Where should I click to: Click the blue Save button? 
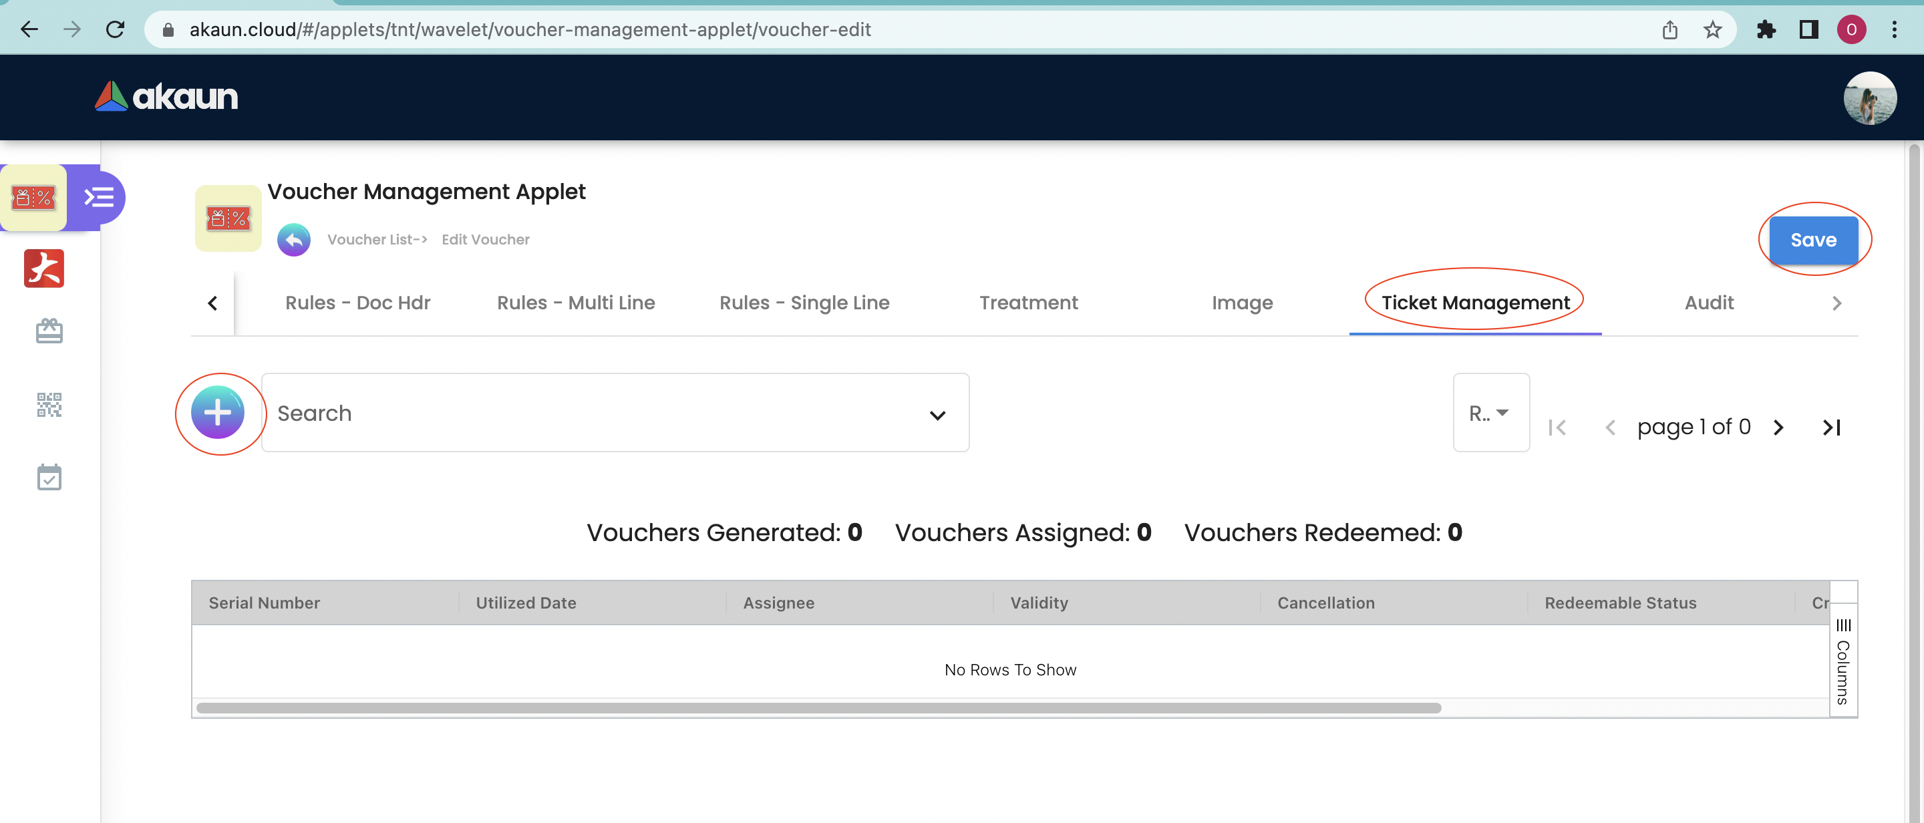(1812, 240)
